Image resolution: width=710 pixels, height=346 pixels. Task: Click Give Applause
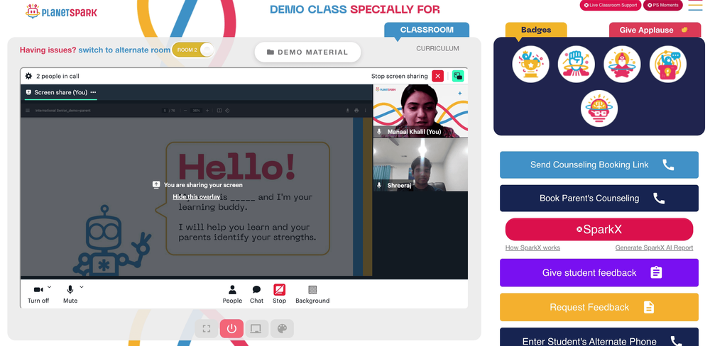653,30
